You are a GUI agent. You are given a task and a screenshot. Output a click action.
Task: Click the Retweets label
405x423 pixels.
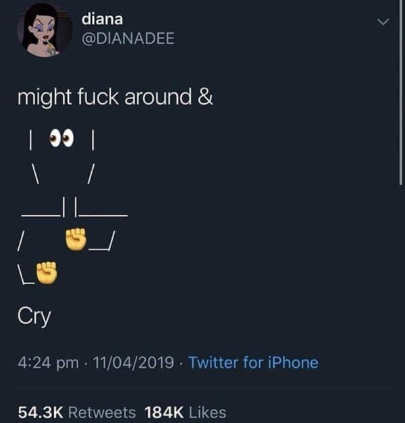[x=102, y=412]
